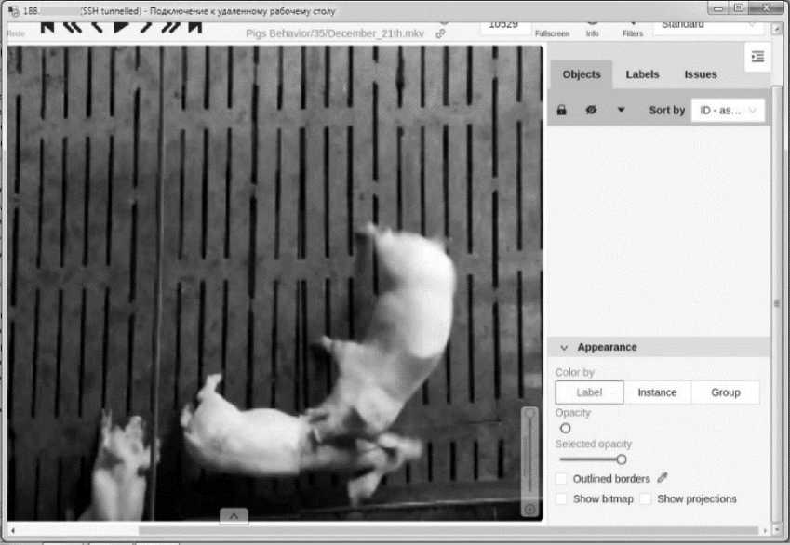This screenshot has height=545, width=790.
Task: Adjust the Opacity slider handle
Action: coord(566,428)
